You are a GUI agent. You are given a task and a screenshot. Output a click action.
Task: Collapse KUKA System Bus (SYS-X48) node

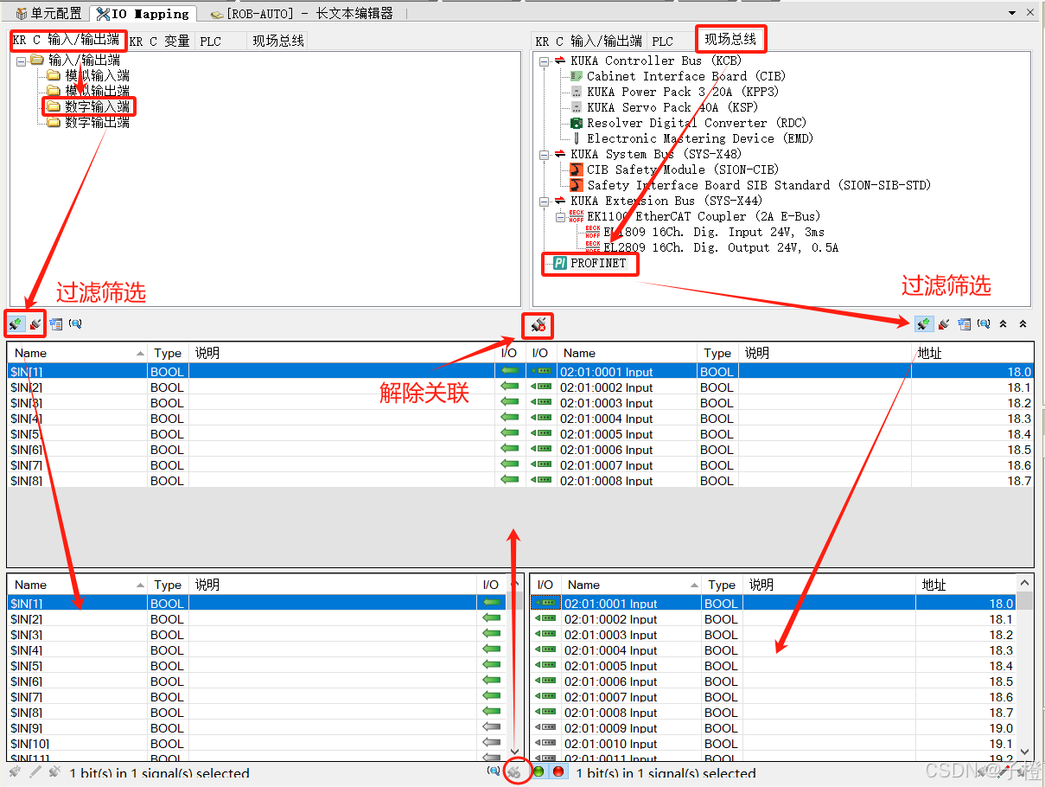pos(544,154)
